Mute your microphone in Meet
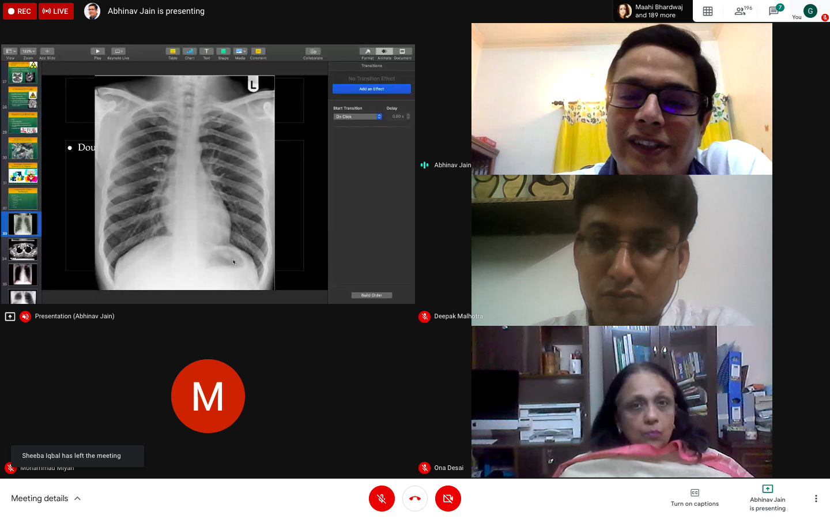 (382, 498)
